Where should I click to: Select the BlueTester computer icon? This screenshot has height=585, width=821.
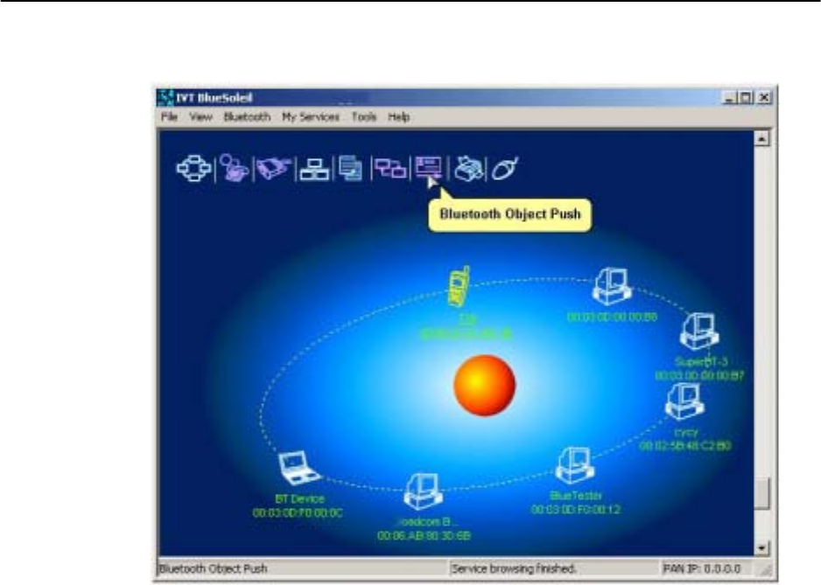(x=574, y=465)
